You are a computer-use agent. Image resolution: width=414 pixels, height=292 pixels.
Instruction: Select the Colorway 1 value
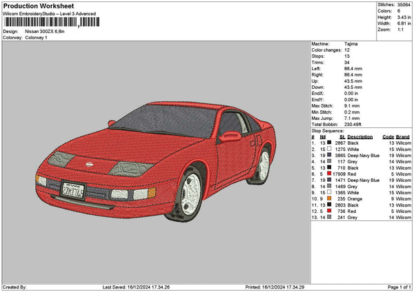pos(36,38)
